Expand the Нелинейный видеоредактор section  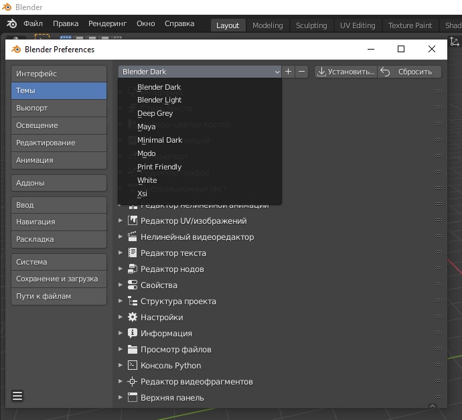click(121, 237)
